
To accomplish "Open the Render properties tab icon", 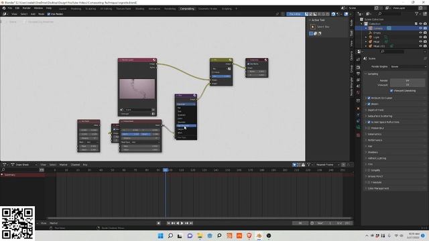I will (x=358, y=67).
